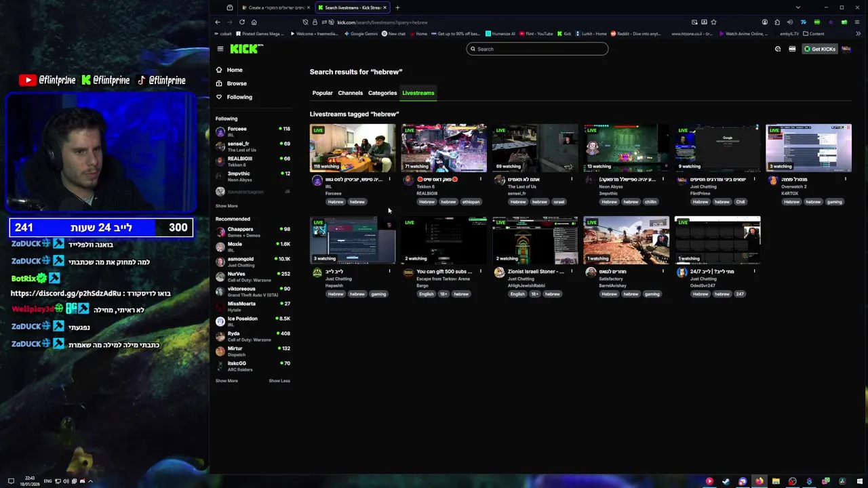Image resolution: width=868 pixels, height=488 pixels.
Task: Click Show More under the Recommended list
Action: [226, 381]
